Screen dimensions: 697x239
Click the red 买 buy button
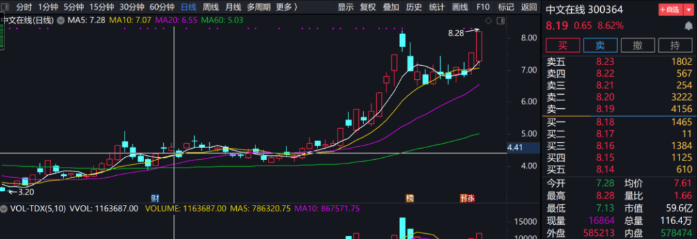coord(563,45)
